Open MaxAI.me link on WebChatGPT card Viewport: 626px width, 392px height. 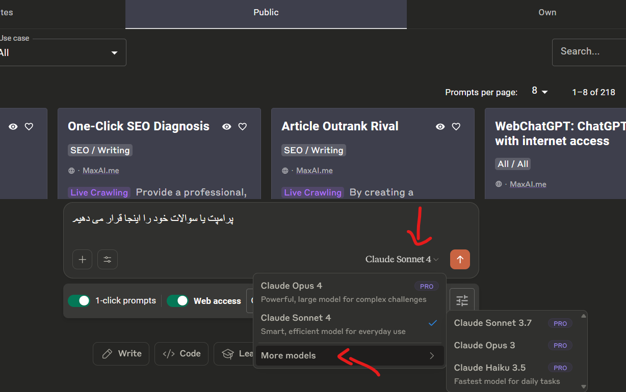[528, 184]
